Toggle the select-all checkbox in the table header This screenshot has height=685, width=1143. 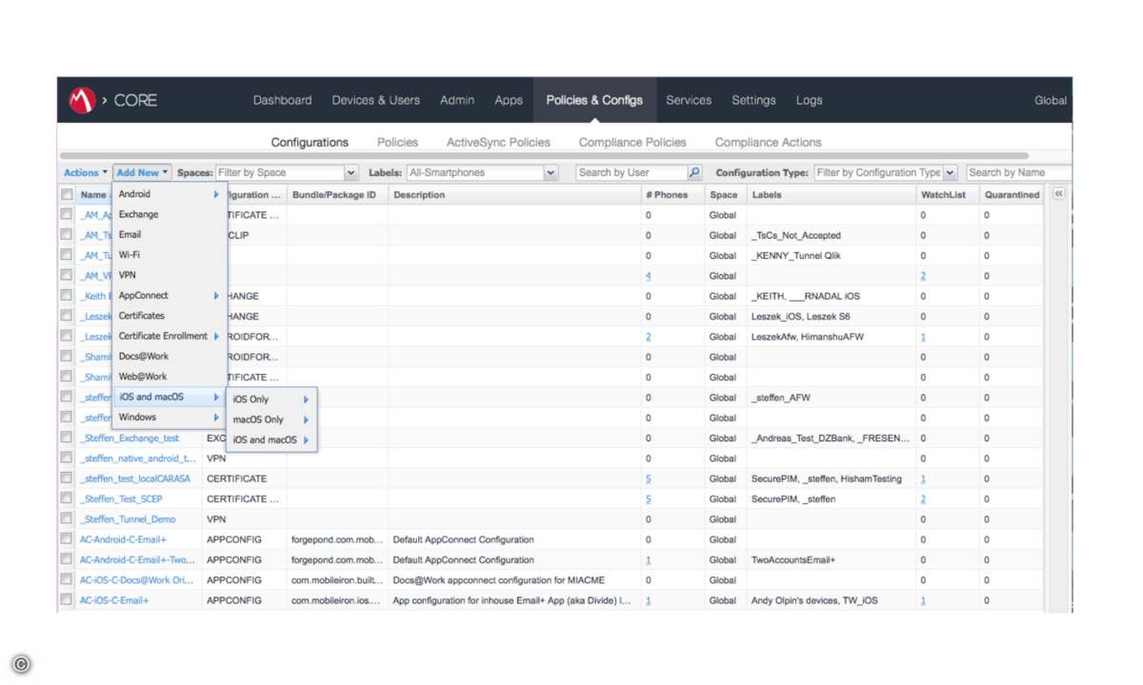(x=67, y=195)
